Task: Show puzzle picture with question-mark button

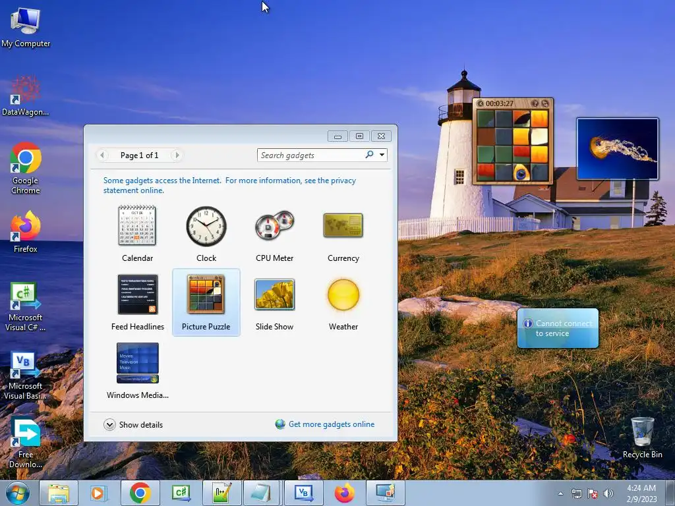Action: click(x=535, y=103)
